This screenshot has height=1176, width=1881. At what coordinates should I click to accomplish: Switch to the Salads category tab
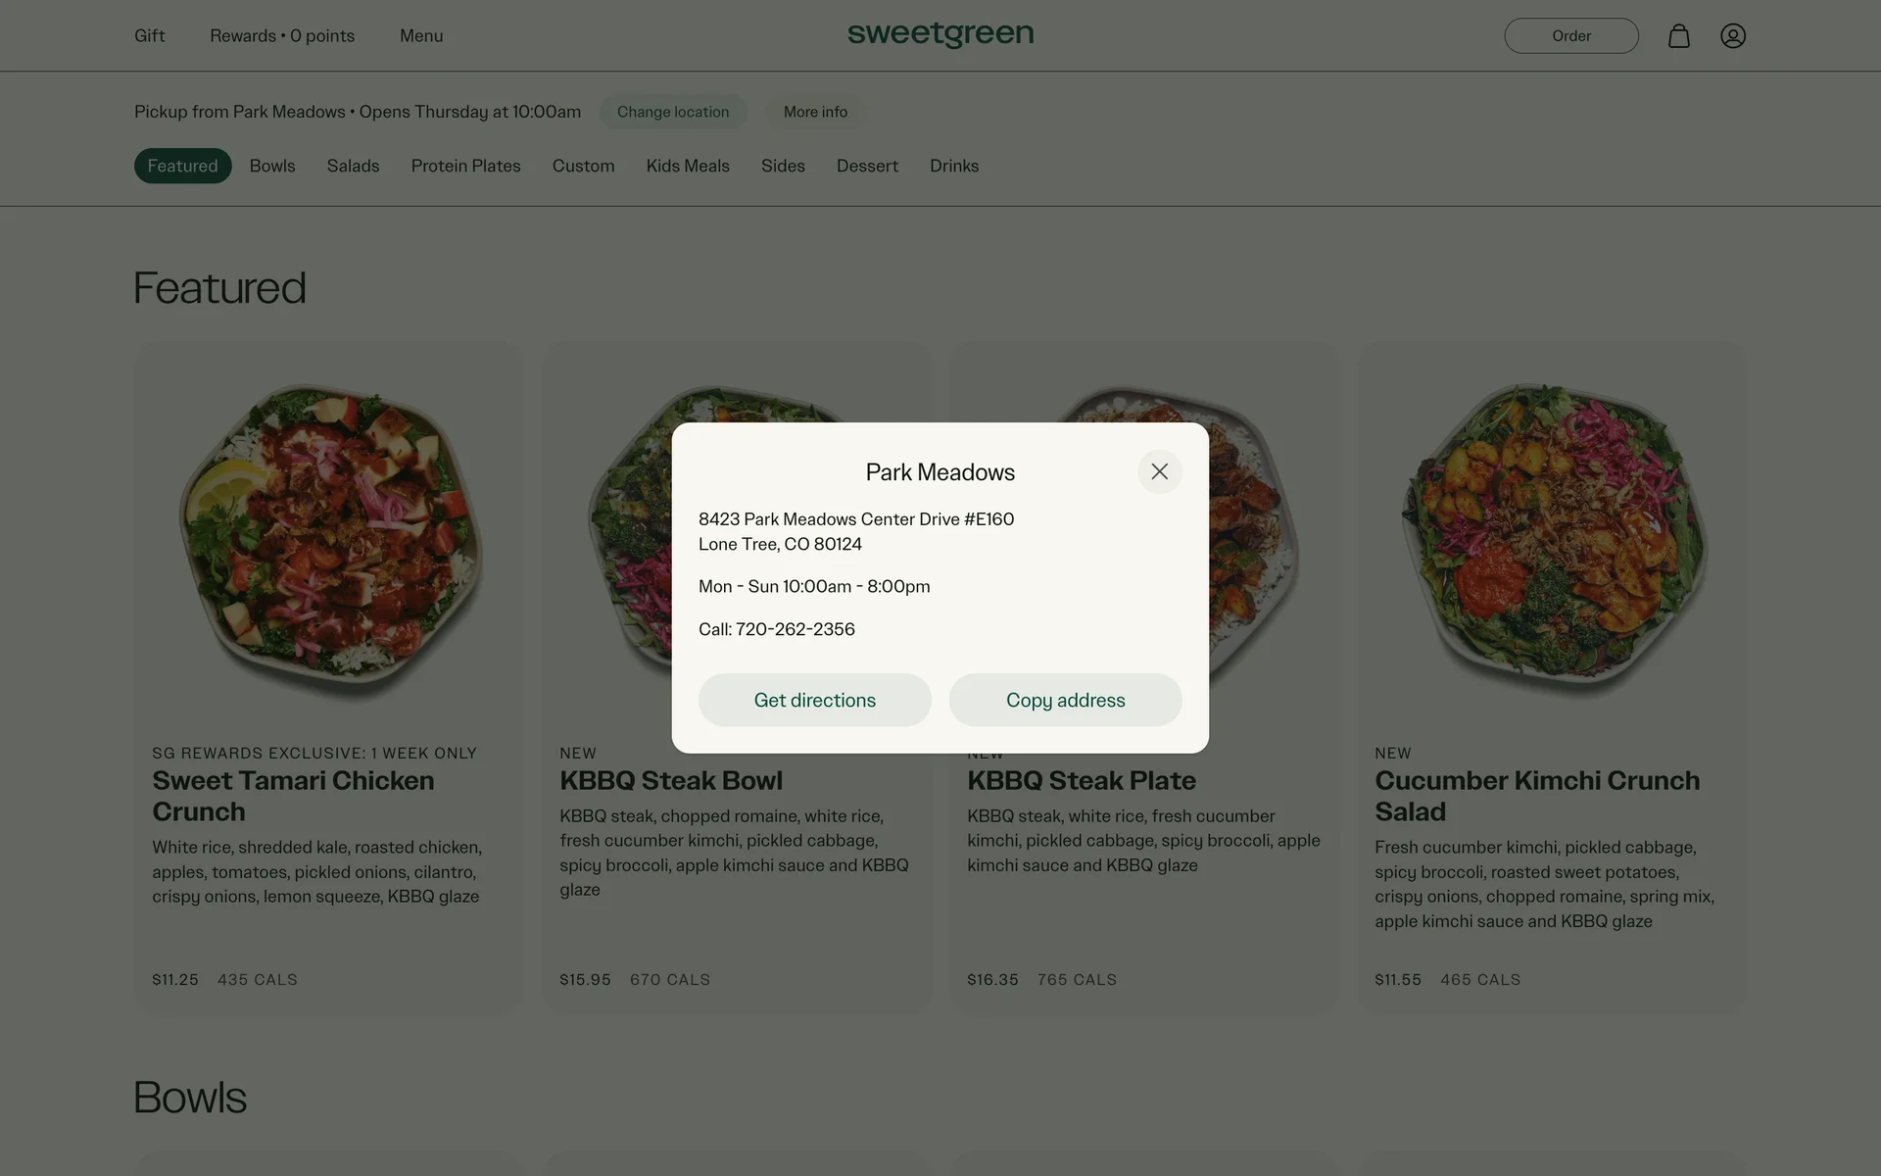353,166
